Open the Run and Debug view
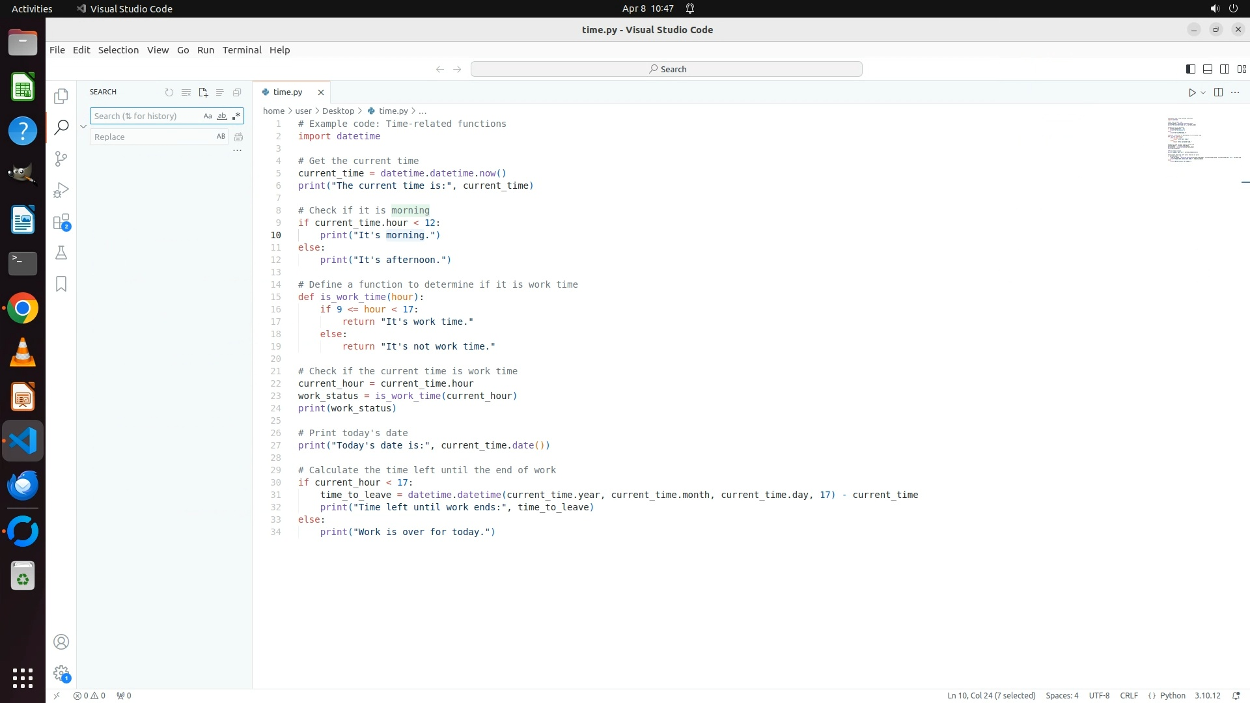The height and width of the screenshot is (703, 1250). coord(61,190)
